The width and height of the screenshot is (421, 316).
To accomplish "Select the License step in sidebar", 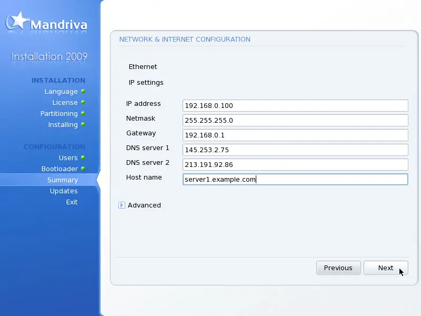I will point(65,103).
